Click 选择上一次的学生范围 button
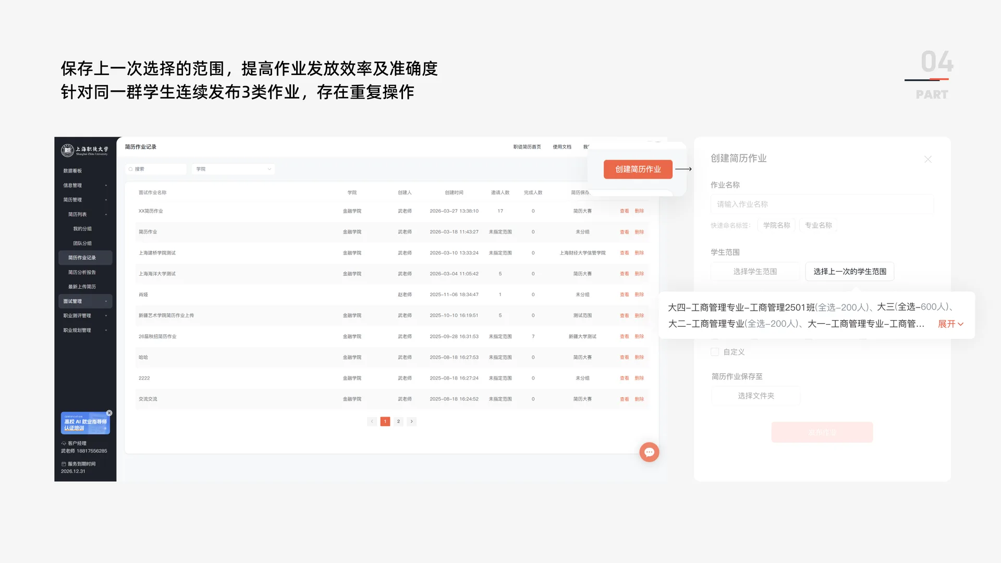Screen dimensions: 1001x563 850,272
